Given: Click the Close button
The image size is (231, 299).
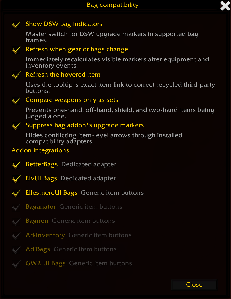Looking at the screenshot, I should pos(194,285).
